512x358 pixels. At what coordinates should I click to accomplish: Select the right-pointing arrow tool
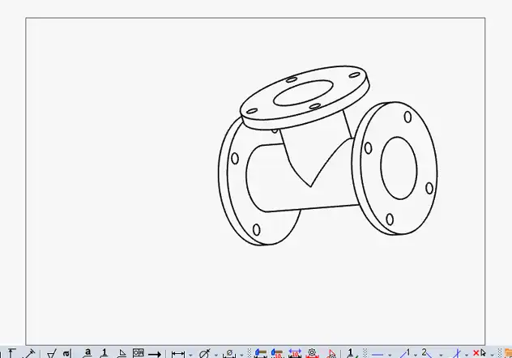pyautogui.click(x=155, y=353)
